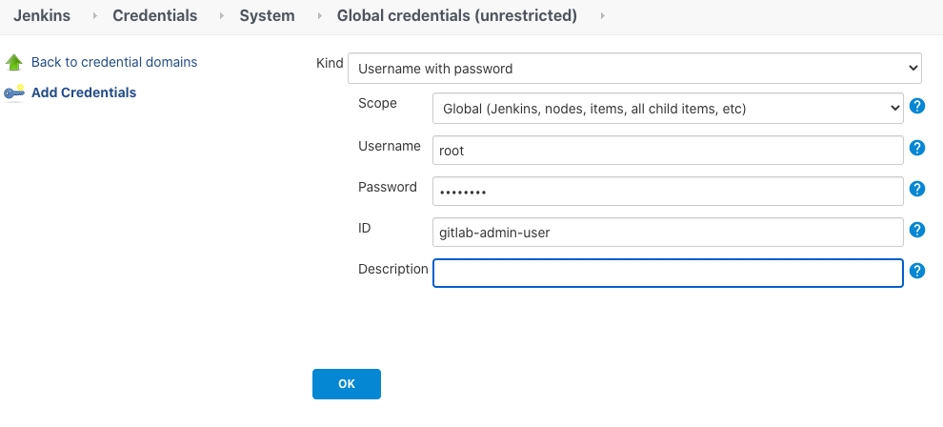Open breadcrumb arrow after Global credentials
Screen dimensions: 943x427
point(602,16)
